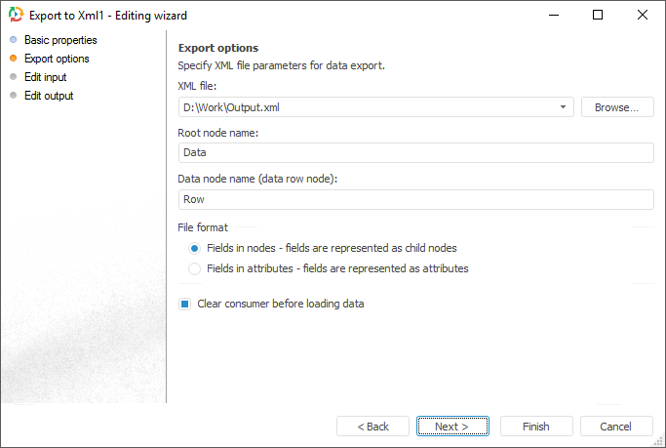Cancel the editing wizard

pos(616,427)
